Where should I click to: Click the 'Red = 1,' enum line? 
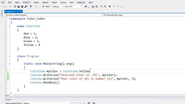(x=30, y=34)
